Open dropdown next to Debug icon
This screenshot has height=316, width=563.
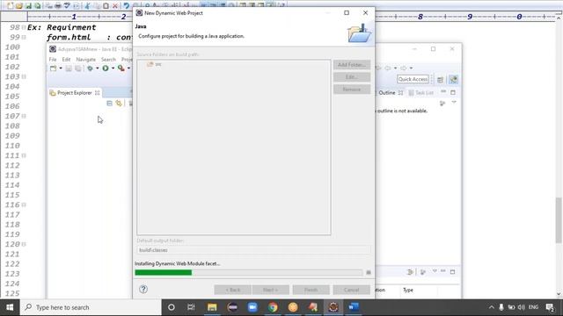[x=97, y=68]
